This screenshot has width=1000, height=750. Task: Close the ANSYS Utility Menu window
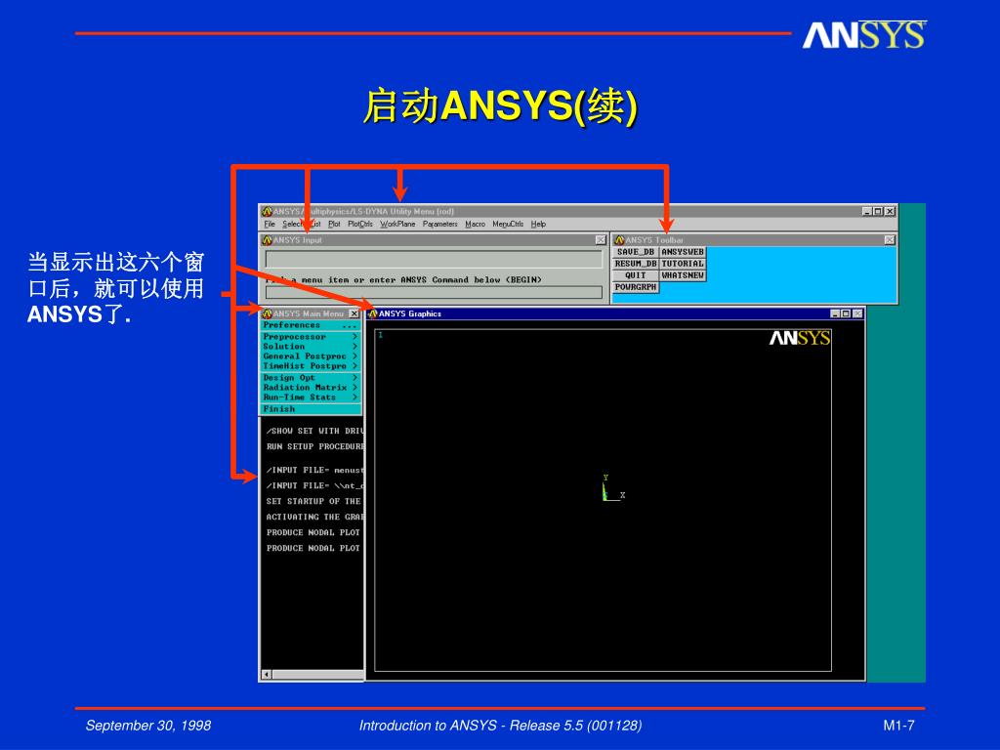click(x=890, y=211)
